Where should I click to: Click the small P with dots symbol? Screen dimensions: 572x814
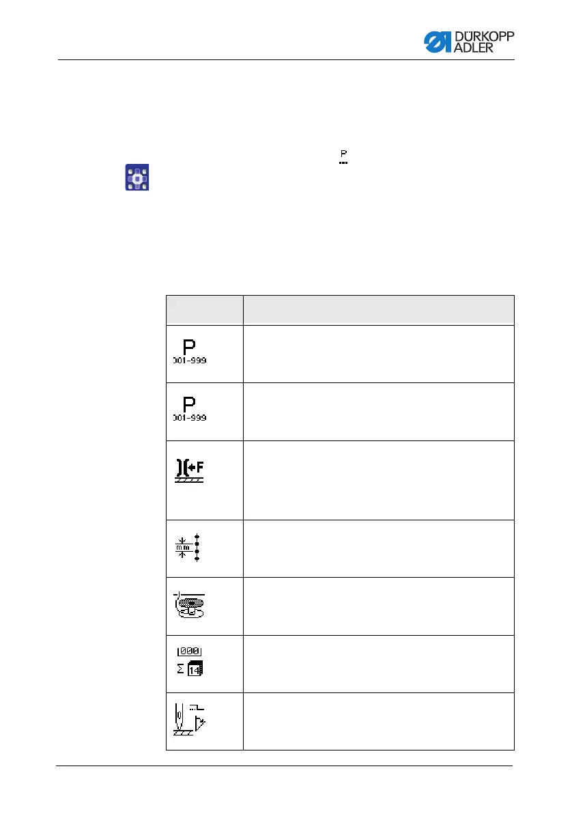[x=343, y=157]
